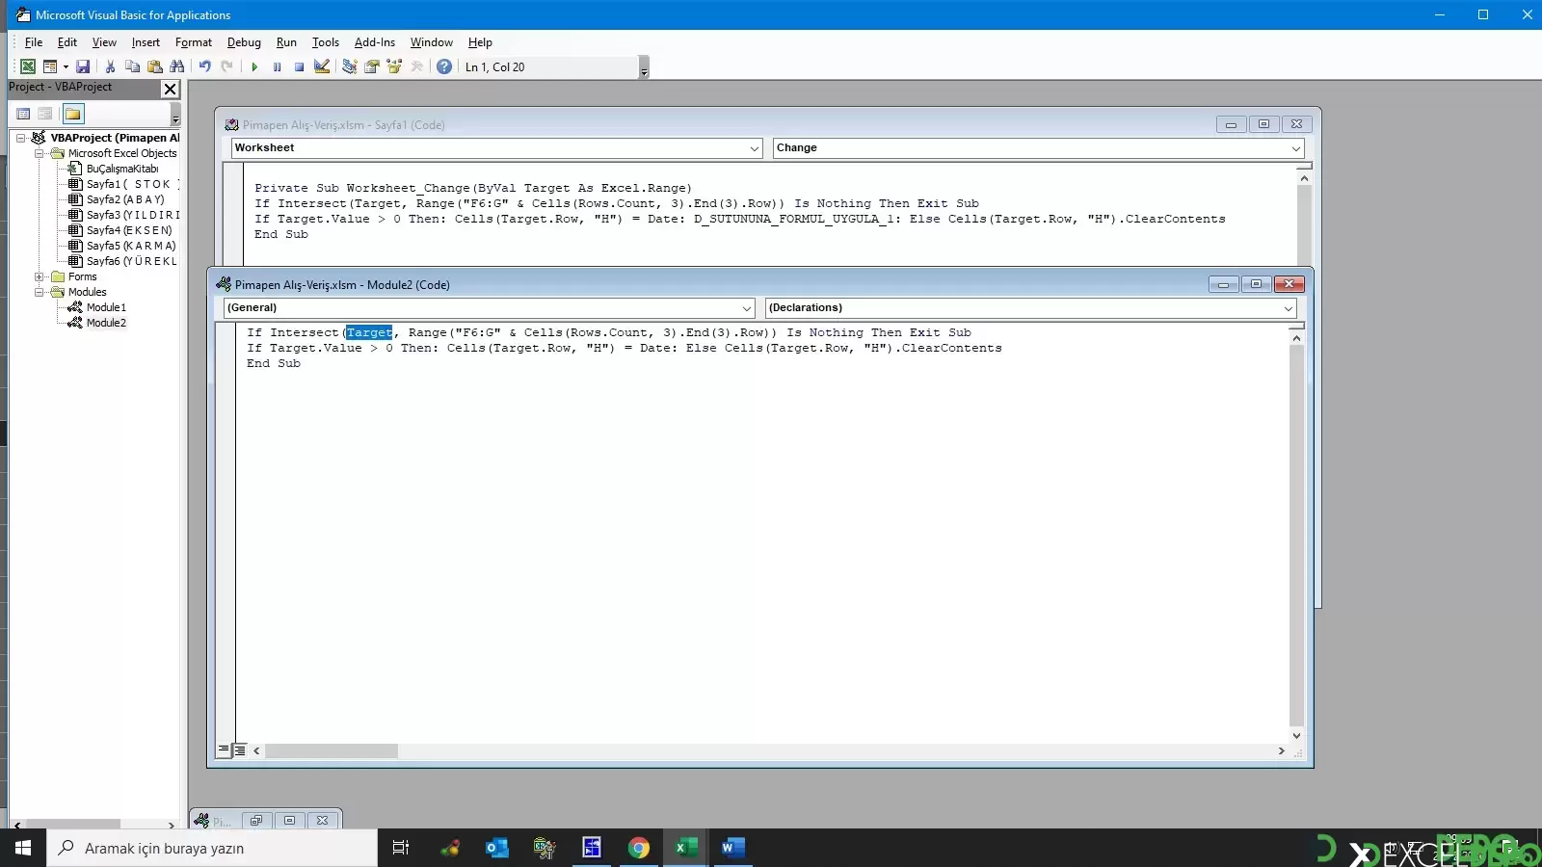Open the Insert object dropdown arrow in toolbar

coord(66,66)
